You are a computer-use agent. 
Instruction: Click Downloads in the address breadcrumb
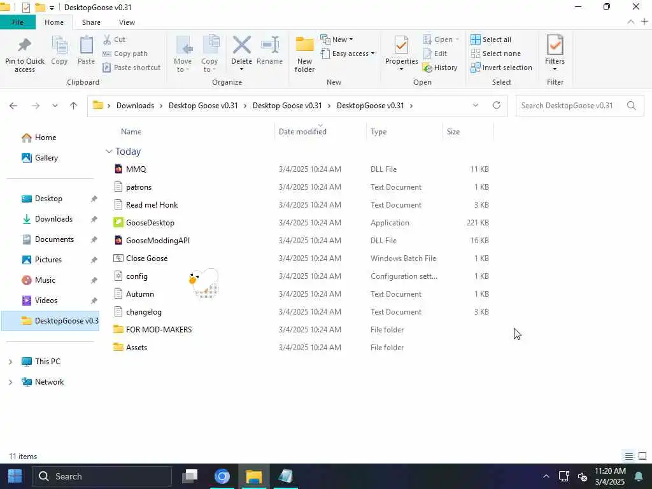[x=135, y=106]
